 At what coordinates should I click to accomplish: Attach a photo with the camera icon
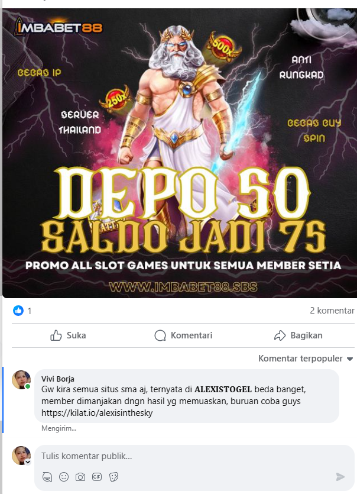coord(80,477)
